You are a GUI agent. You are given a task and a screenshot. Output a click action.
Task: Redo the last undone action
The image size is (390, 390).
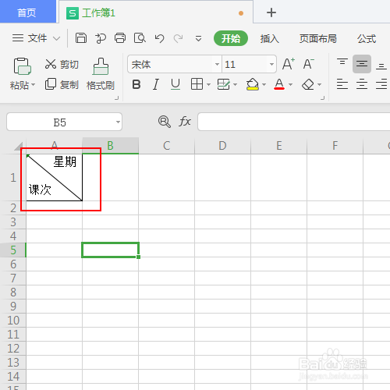tap(179, 38)
